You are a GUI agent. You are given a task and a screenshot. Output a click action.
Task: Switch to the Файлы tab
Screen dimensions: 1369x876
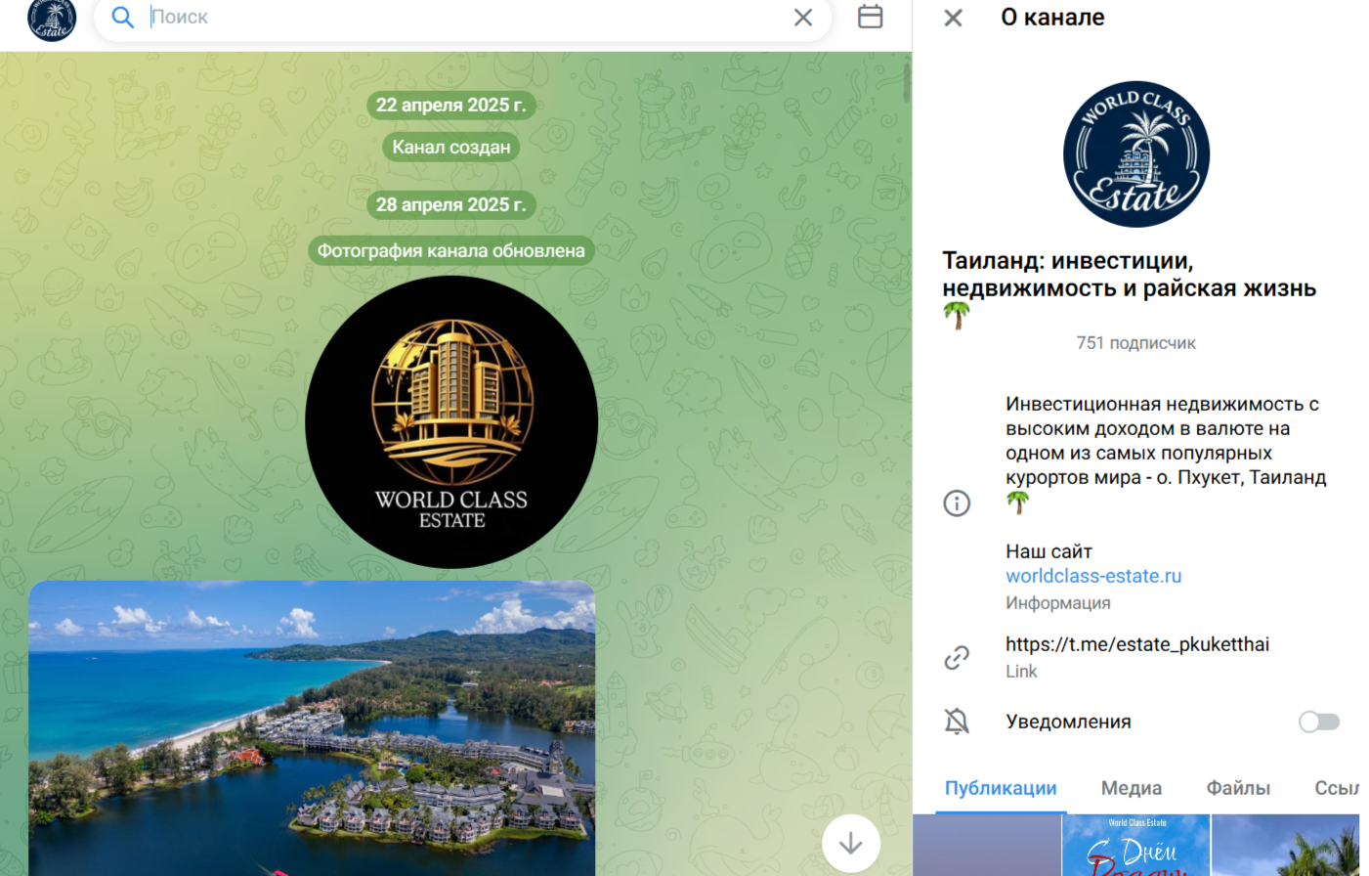tap(1238, 788)
